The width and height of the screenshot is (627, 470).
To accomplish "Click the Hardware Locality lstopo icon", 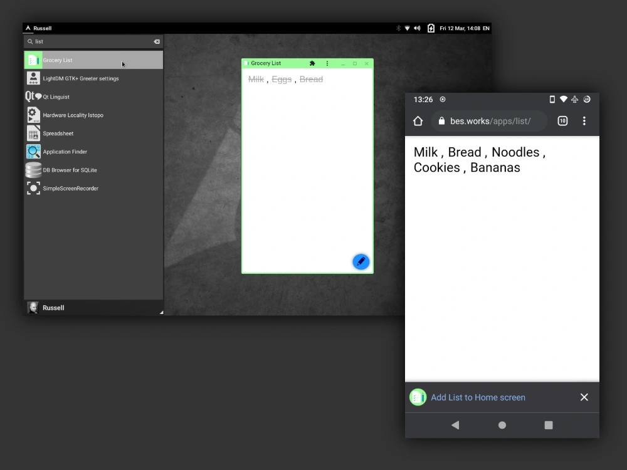I will pos(33,115).
